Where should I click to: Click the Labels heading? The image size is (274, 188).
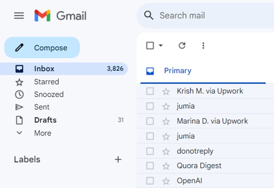point(27,160)
